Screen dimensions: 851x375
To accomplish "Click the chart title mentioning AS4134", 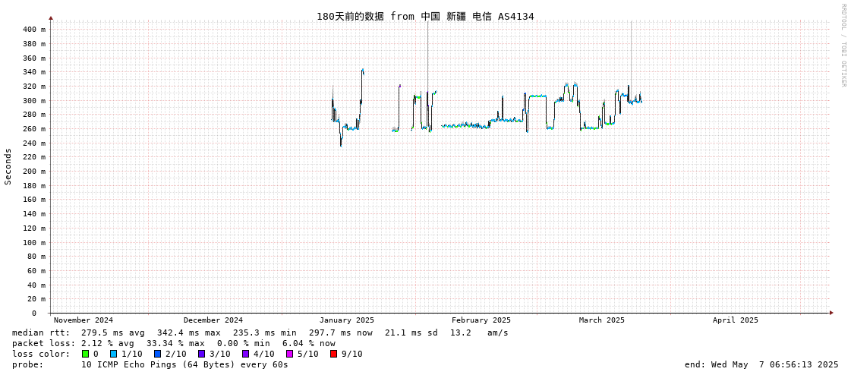I will pyautogui.click(x=425, y=17).
